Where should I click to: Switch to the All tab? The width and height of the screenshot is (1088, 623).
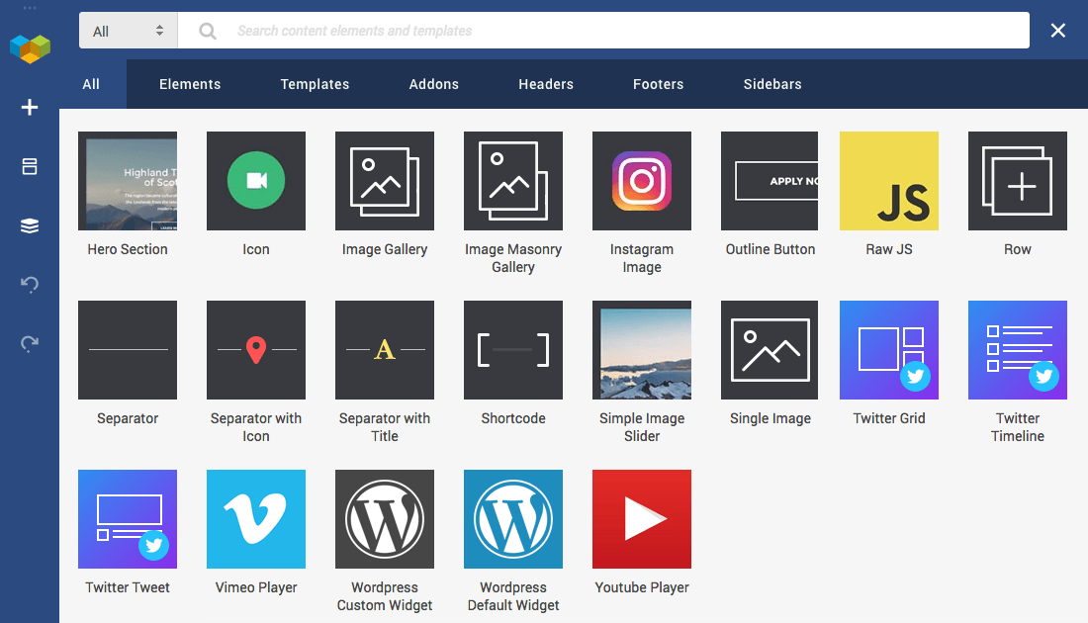[91, 84]
